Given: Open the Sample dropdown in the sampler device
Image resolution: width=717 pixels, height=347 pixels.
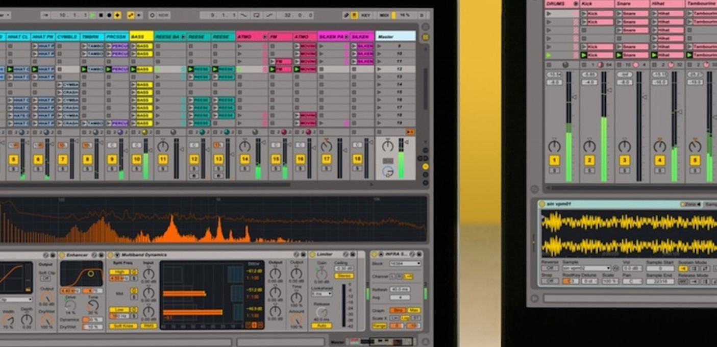Looking at the screenshot, I should pyautogui.click(x=587, y=268).
